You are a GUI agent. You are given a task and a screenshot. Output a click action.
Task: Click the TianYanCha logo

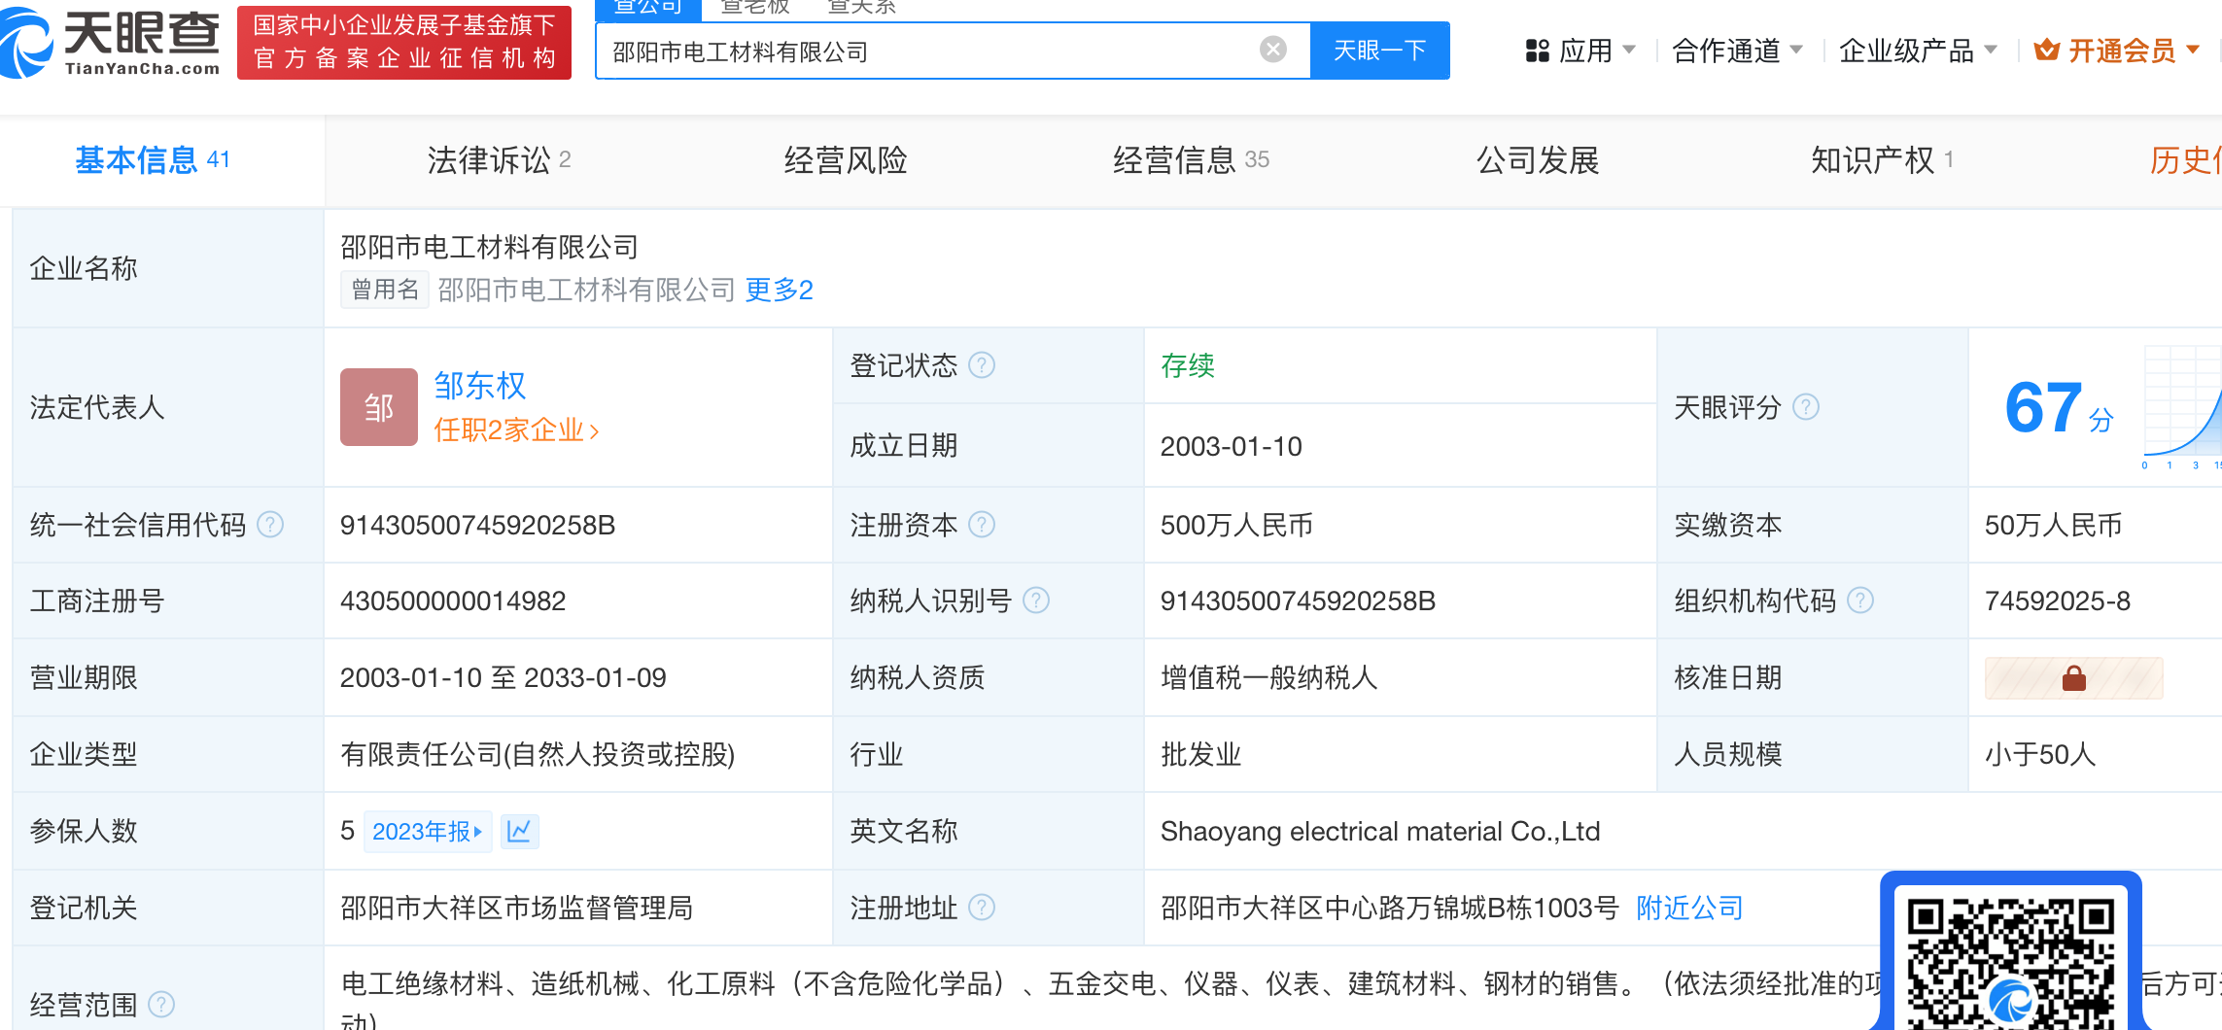click(x=112, y=43)
